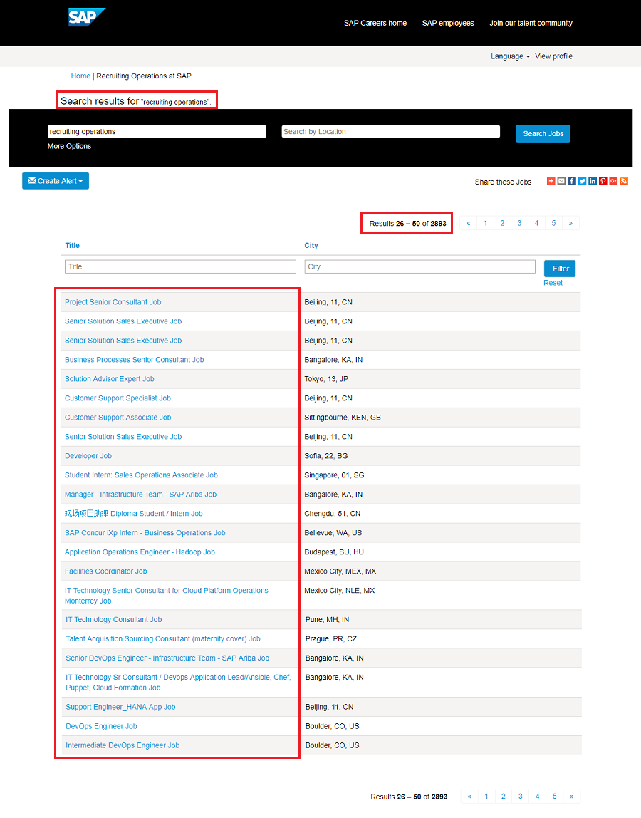Image resolution: width=641 pixels, height=818 pixels.
Task: Select the "Singapore, 01, SG" city cell
Action: click(334, 475)
